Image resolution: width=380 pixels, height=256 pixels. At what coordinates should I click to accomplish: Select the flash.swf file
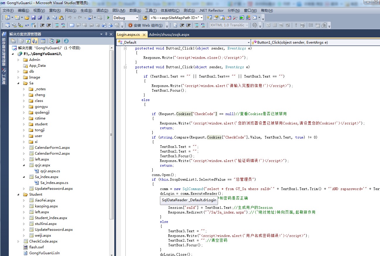[x=36, y=247]
